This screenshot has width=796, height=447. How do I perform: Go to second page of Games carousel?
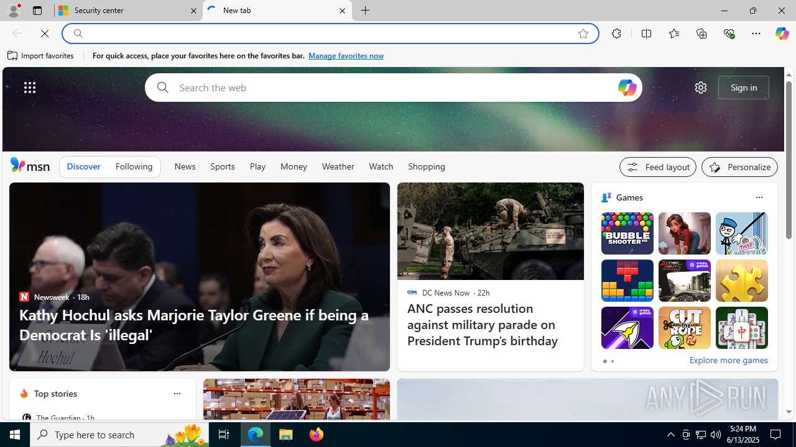pyautogui.click(x=612, y=361)
